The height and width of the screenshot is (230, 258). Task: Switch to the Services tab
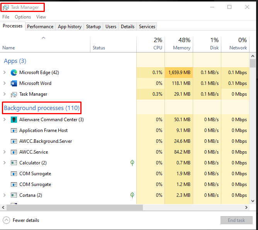click(x=147, y=27)
